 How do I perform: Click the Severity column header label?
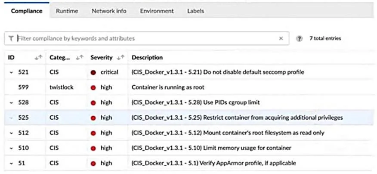point(102,58)
